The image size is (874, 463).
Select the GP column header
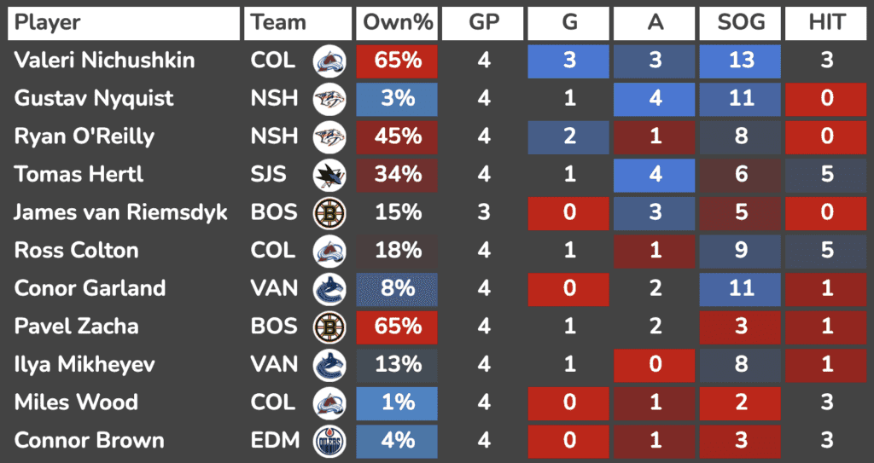483,23
